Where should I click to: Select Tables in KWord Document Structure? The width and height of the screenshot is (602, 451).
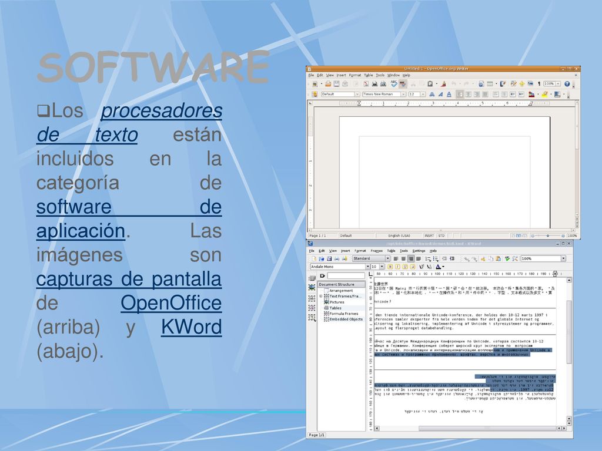point(335,308)
